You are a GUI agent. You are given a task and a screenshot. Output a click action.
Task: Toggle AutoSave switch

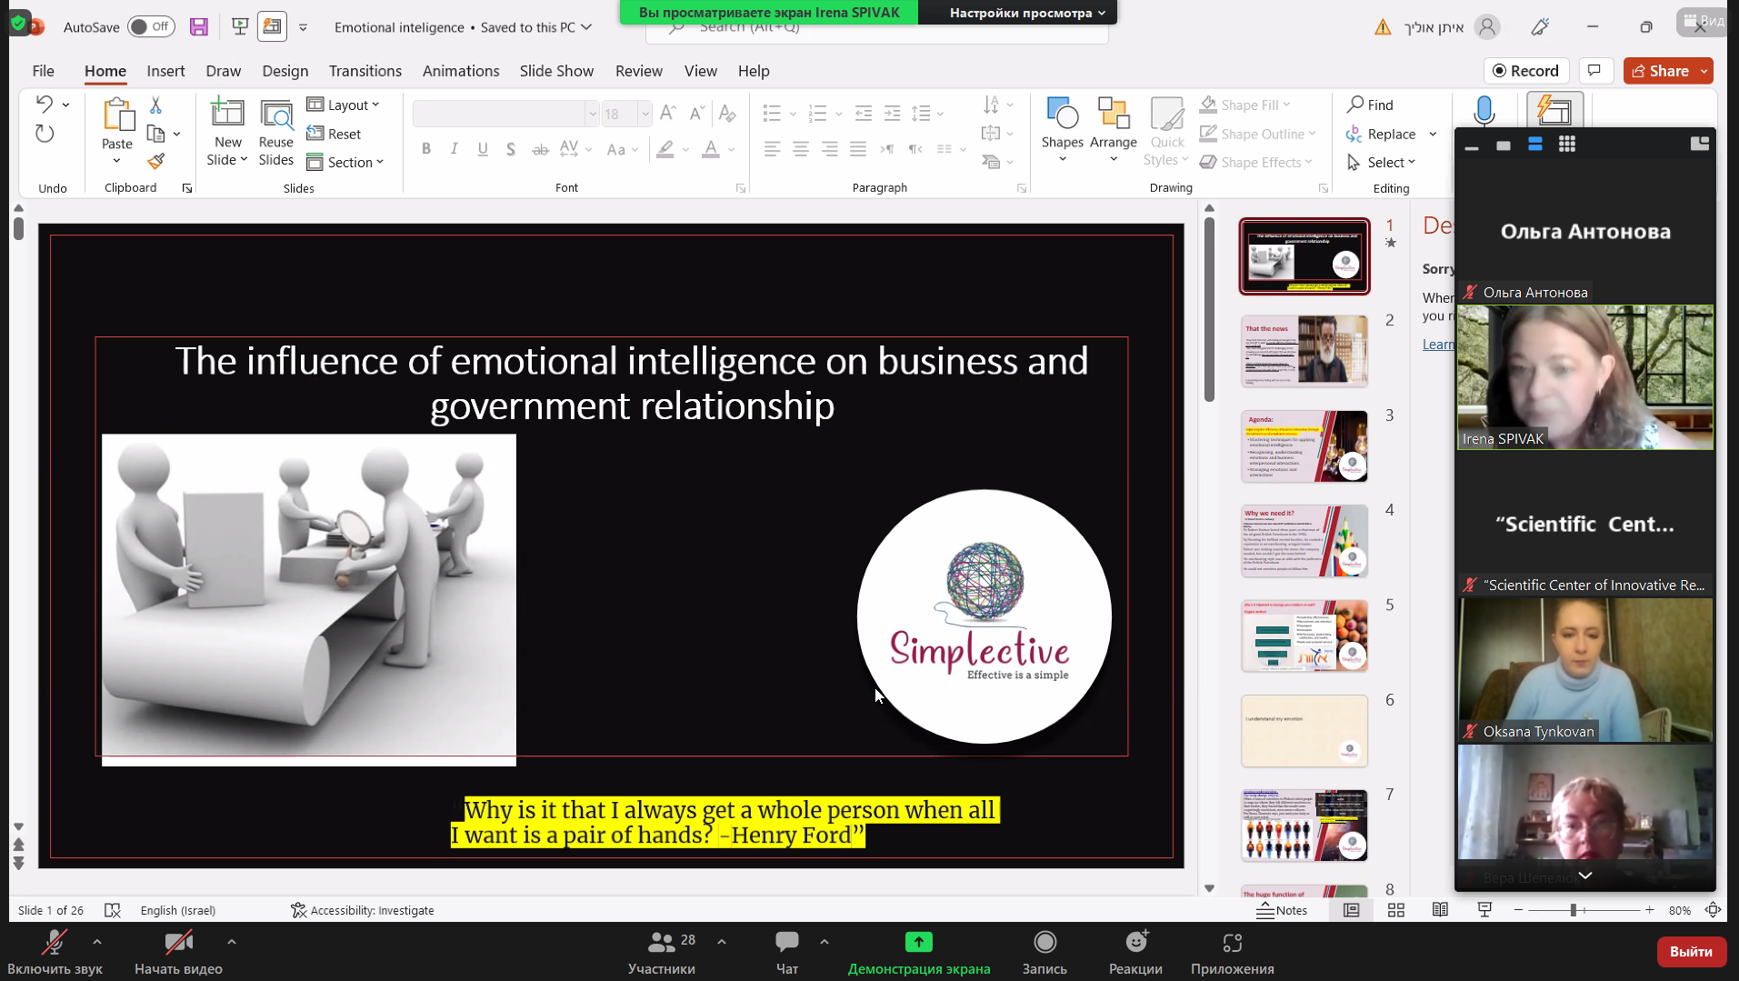[151, 27]
